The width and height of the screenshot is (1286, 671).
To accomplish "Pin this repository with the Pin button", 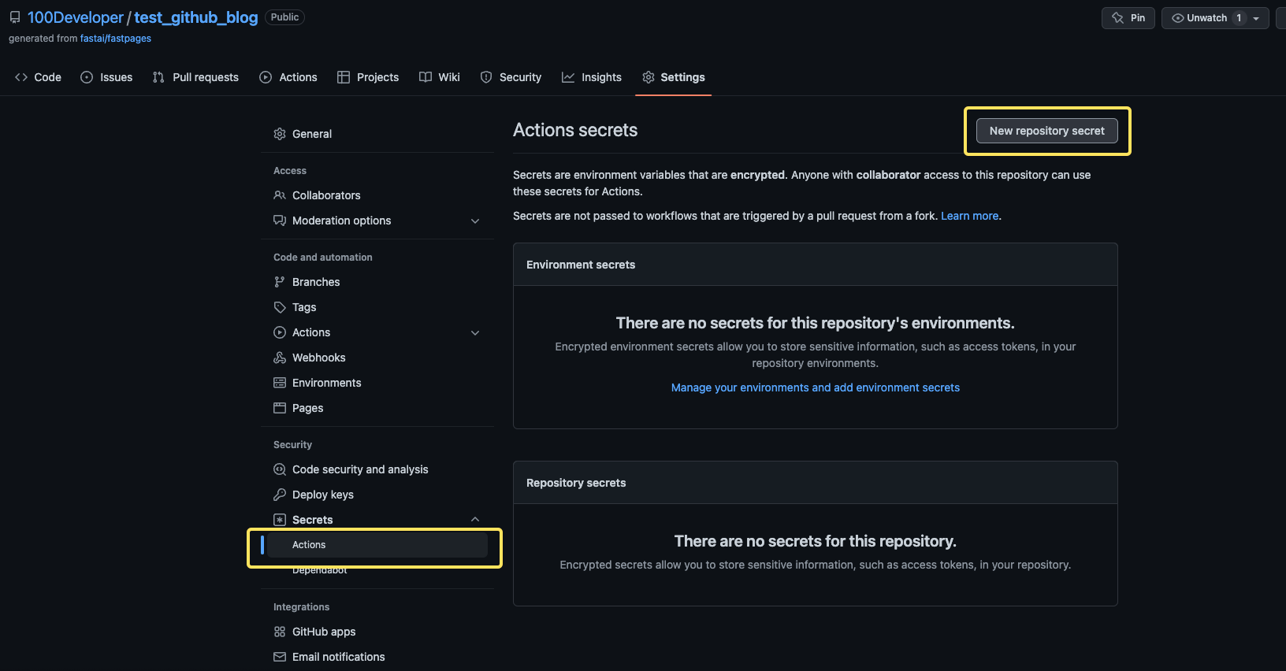I will [x=1128, y=18].
